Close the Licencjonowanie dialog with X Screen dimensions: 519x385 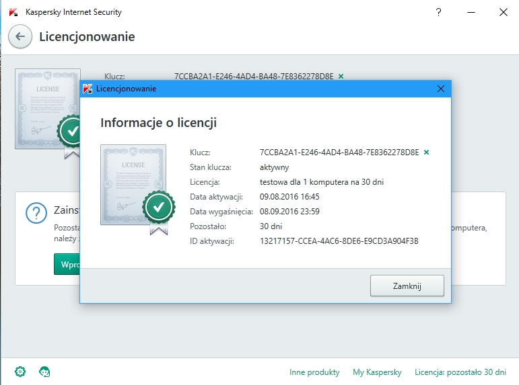pyautogui.click(x=441, y=89)
